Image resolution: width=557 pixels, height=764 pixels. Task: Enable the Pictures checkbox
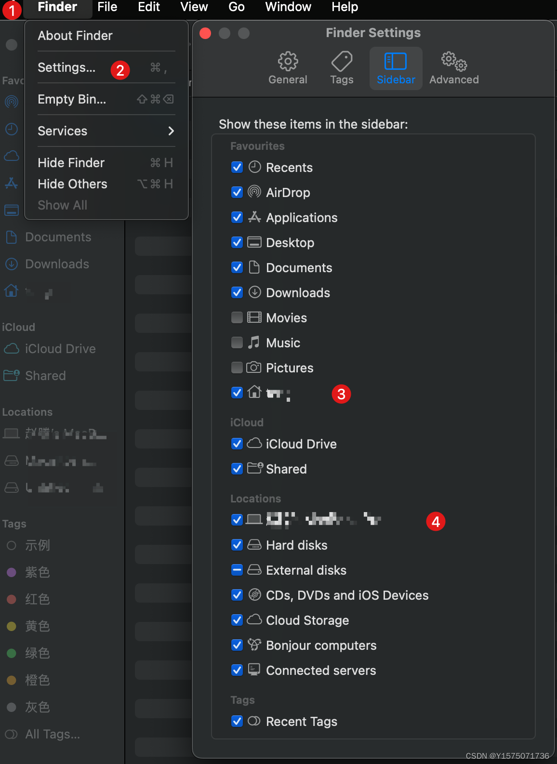click(237, 368)
